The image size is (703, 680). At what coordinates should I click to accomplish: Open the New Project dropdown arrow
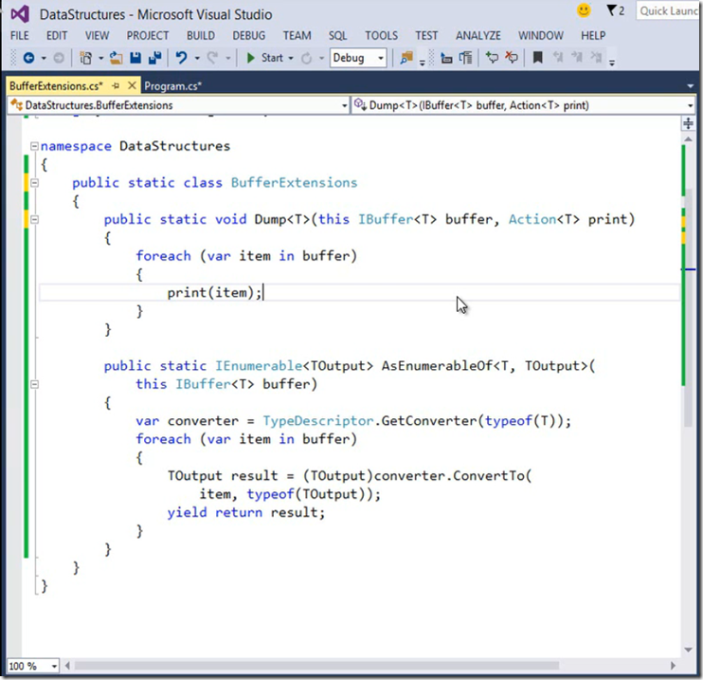pyautogui.click(x=100, y=59)
